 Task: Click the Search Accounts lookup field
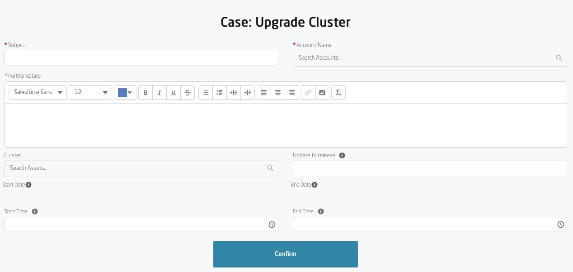tap(425, 58)
